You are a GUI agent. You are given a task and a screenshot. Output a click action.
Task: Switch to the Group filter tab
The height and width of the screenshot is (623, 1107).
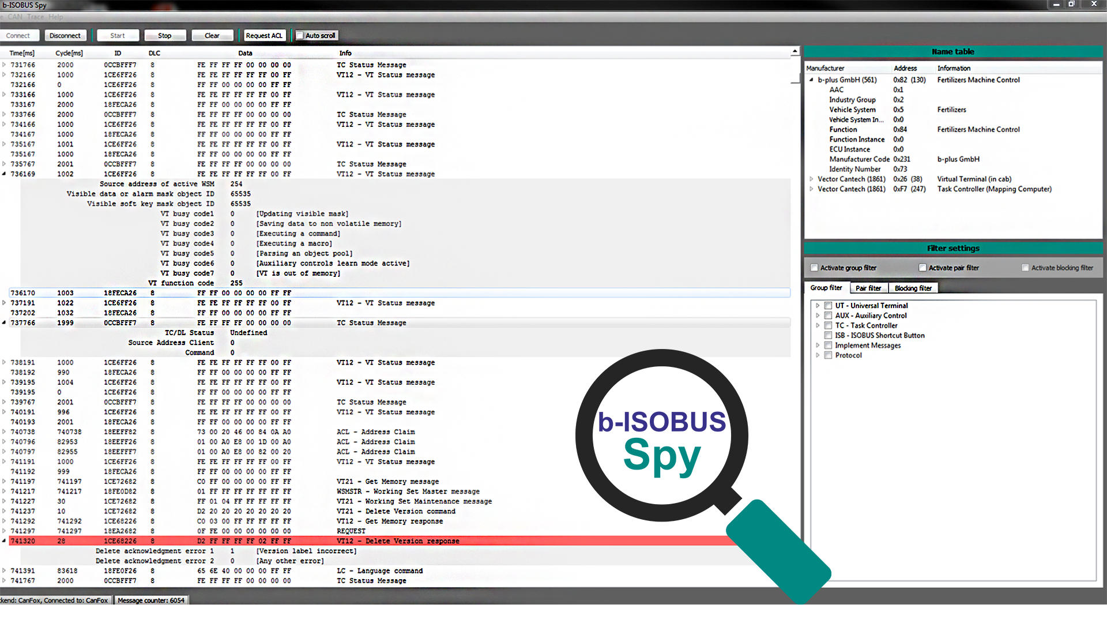pyautogui.click(x=826, y=288)
